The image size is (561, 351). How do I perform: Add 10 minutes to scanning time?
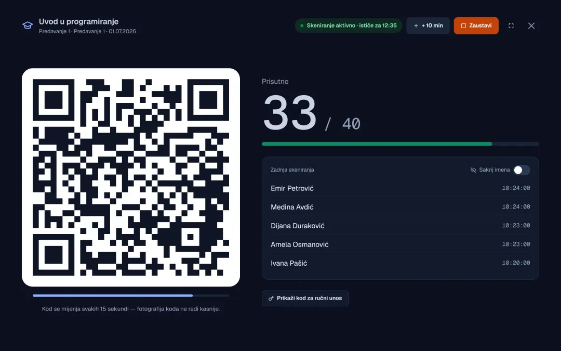(428, 26)
